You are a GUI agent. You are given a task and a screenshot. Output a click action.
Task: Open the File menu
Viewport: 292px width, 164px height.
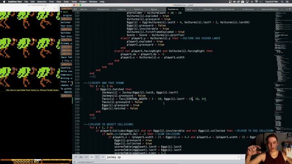pyautogui.click(x=26, y=2)
